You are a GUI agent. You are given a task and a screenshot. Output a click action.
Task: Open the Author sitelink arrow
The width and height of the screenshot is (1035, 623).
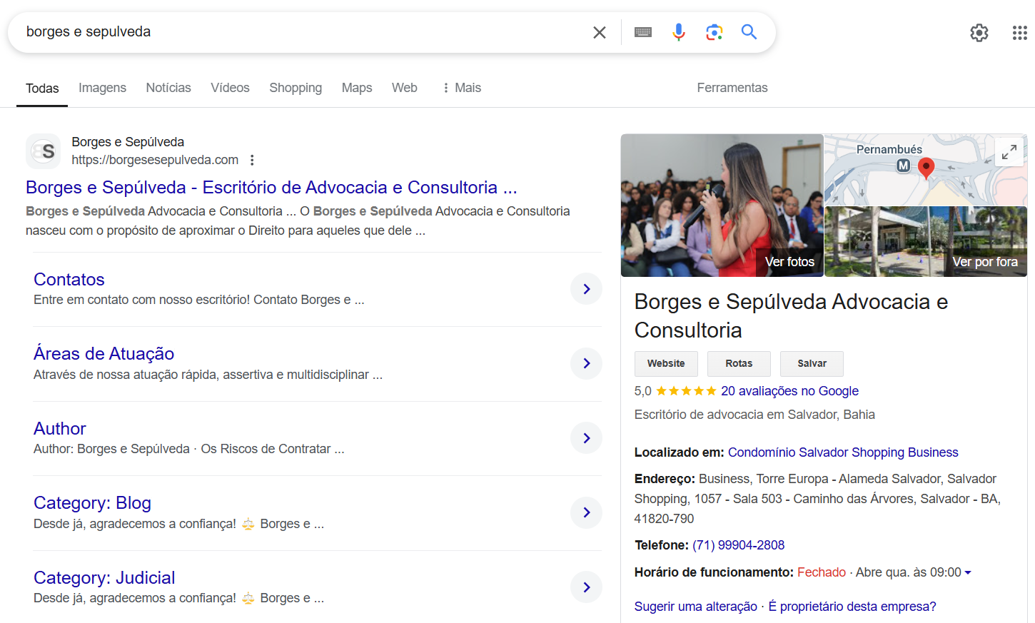[587, 438]
